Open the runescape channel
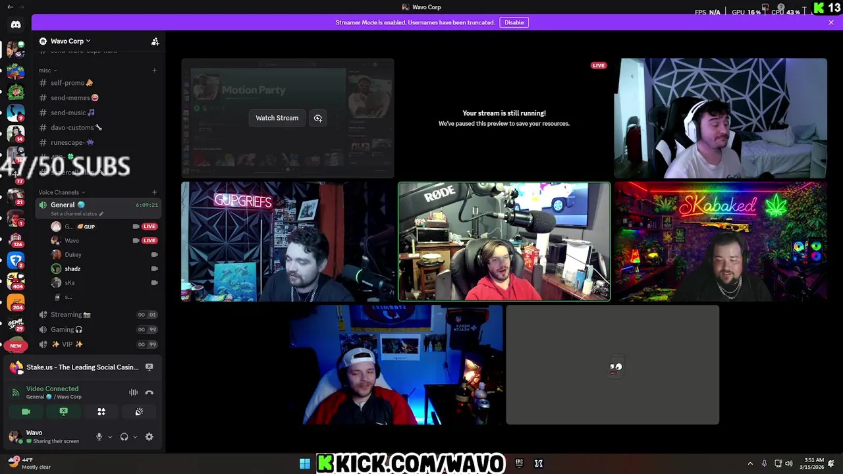 (97, 142)
